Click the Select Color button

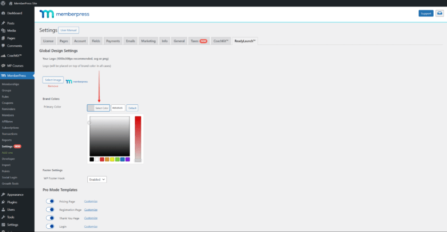point(98,108)
